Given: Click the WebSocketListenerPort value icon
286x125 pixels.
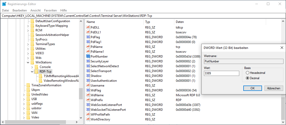Looking at the screenshot, I should tap(88, 105).
